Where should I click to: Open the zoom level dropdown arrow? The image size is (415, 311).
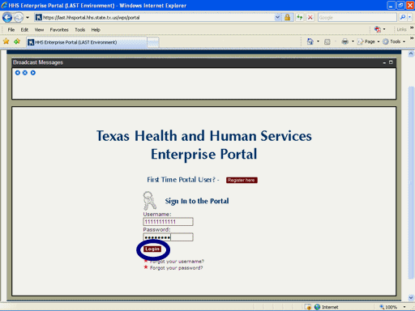tap(404, 307)
